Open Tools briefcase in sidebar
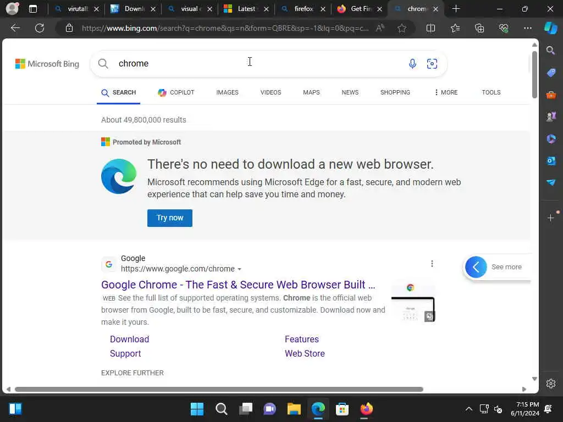 (551, 95)
